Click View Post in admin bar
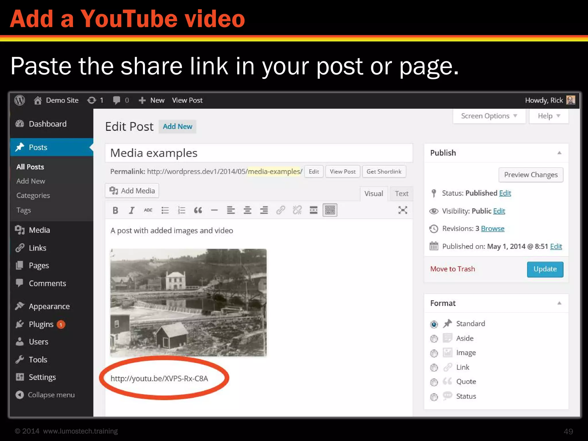Image resolution: width=588 pixels, height=441 pixels. (187, 100)
